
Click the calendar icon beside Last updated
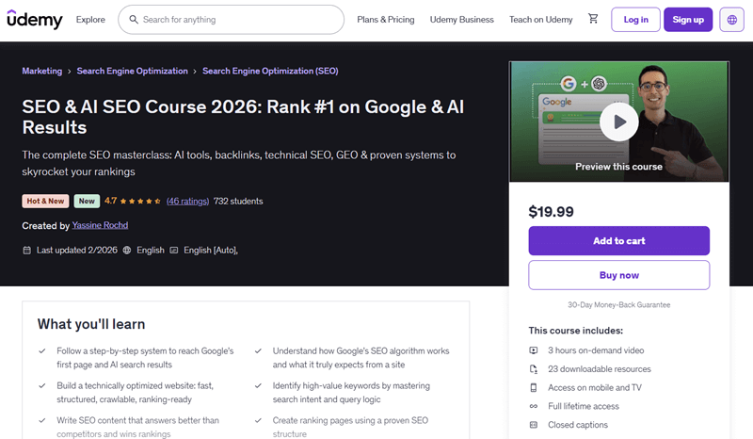tap(27, 250)
